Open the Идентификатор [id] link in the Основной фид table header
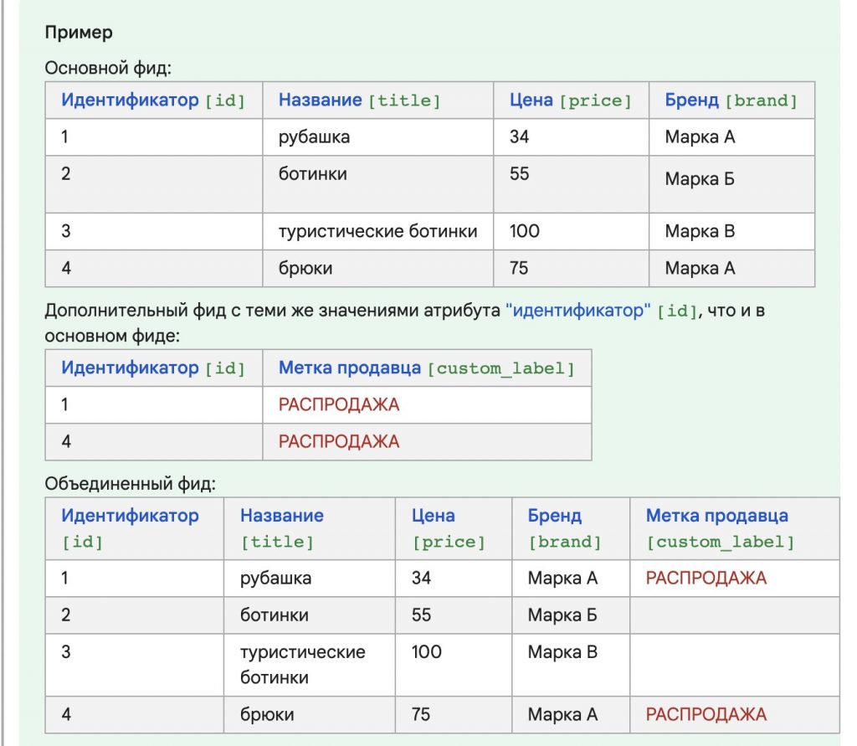 pyautogui.click(x=153, y=100)
